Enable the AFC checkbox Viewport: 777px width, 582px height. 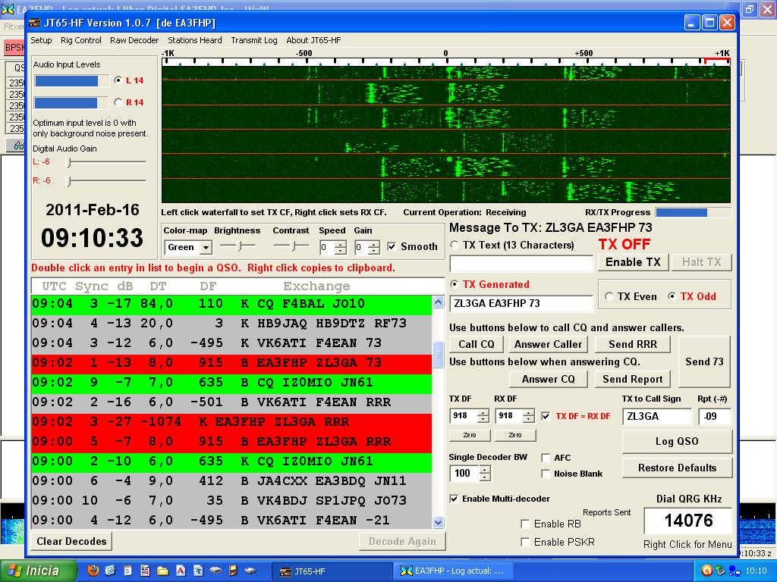[x=546, y=458]
